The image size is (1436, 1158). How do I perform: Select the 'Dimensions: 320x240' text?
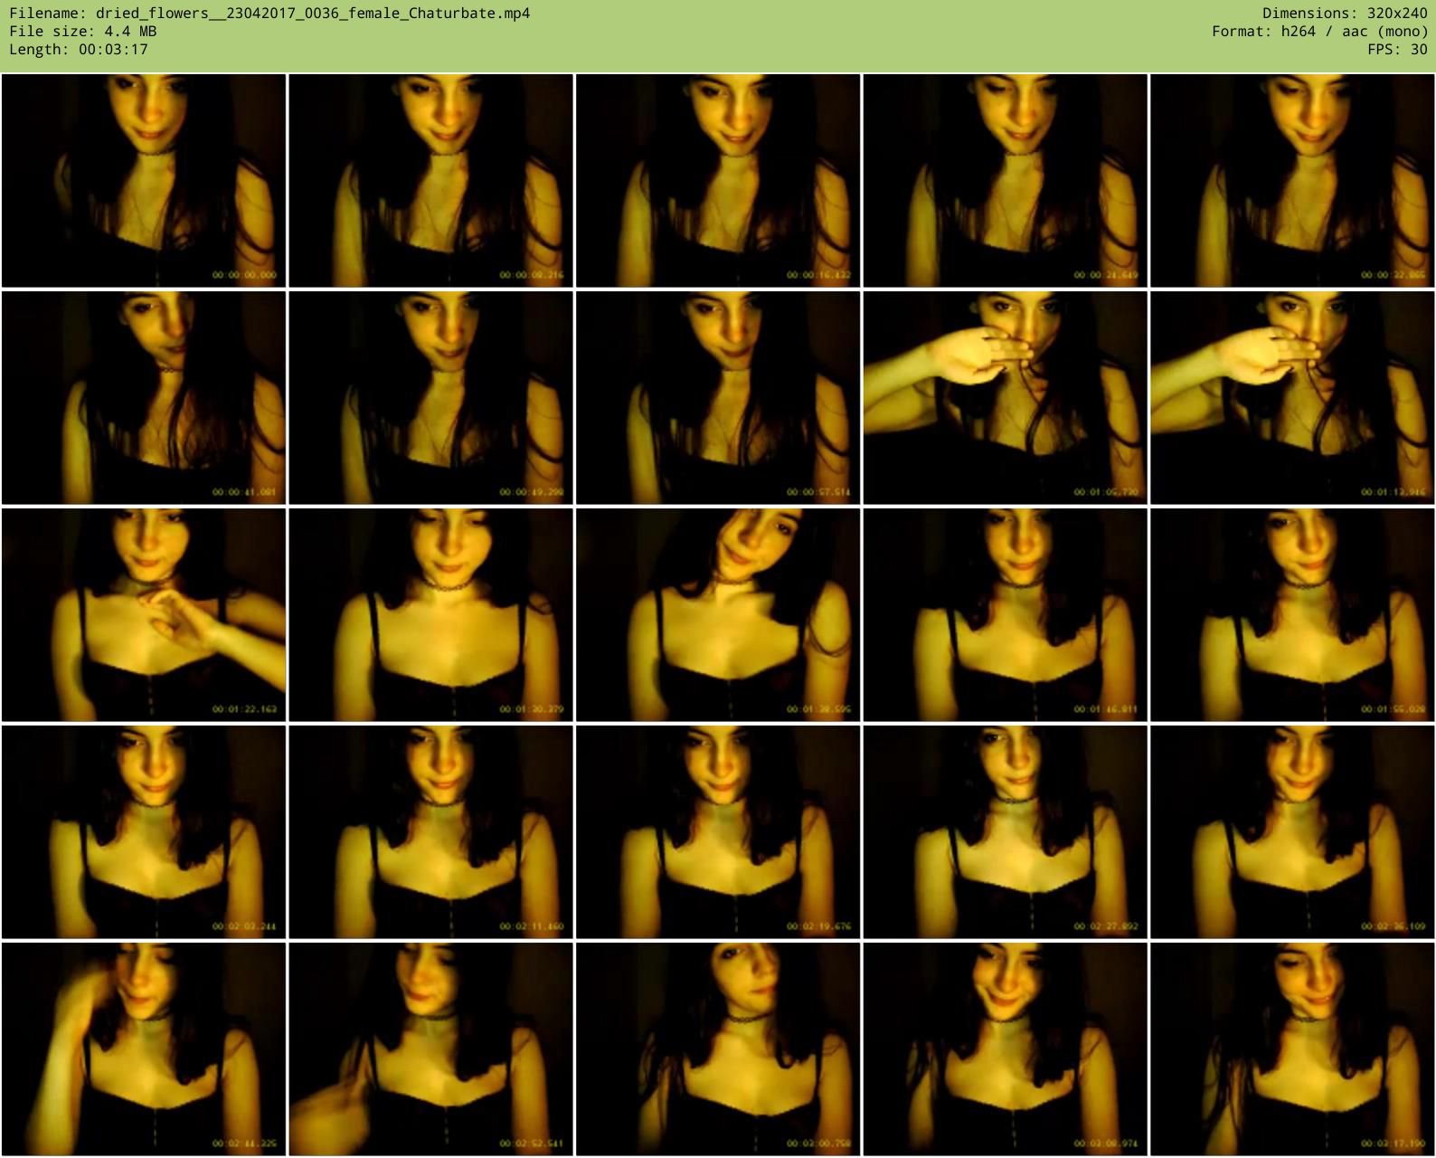click(1345, 14)
